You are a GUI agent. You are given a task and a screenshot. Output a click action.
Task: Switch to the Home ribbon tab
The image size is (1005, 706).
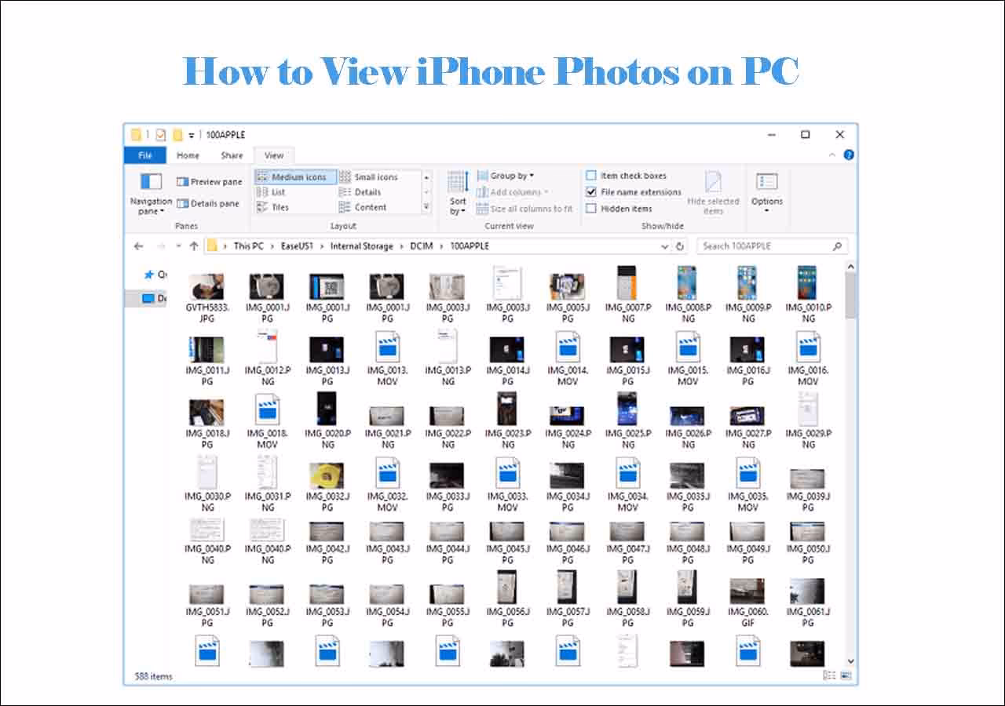[188, 155]
